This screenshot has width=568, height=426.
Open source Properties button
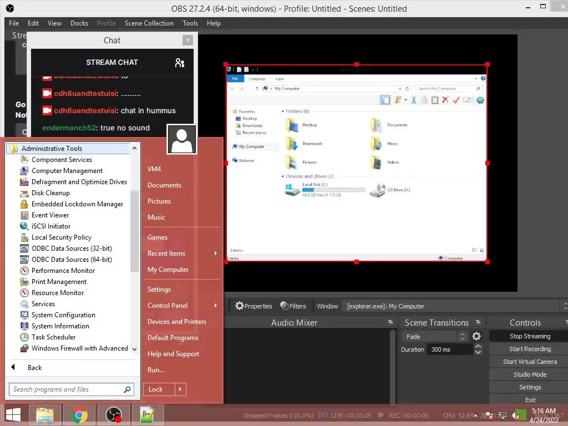pos(253,306)
